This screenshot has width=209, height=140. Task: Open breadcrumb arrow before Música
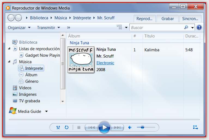coord(51,18)
